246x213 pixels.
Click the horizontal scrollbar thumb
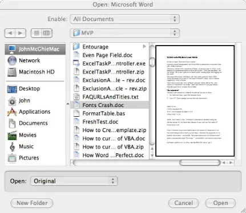tap(200, 162)
